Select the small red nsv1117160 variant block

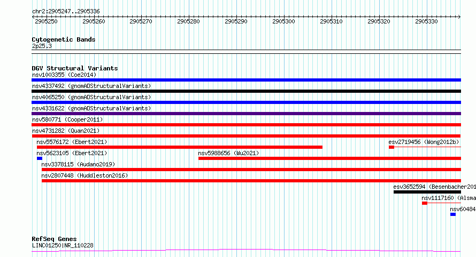[x=425, y=203]
